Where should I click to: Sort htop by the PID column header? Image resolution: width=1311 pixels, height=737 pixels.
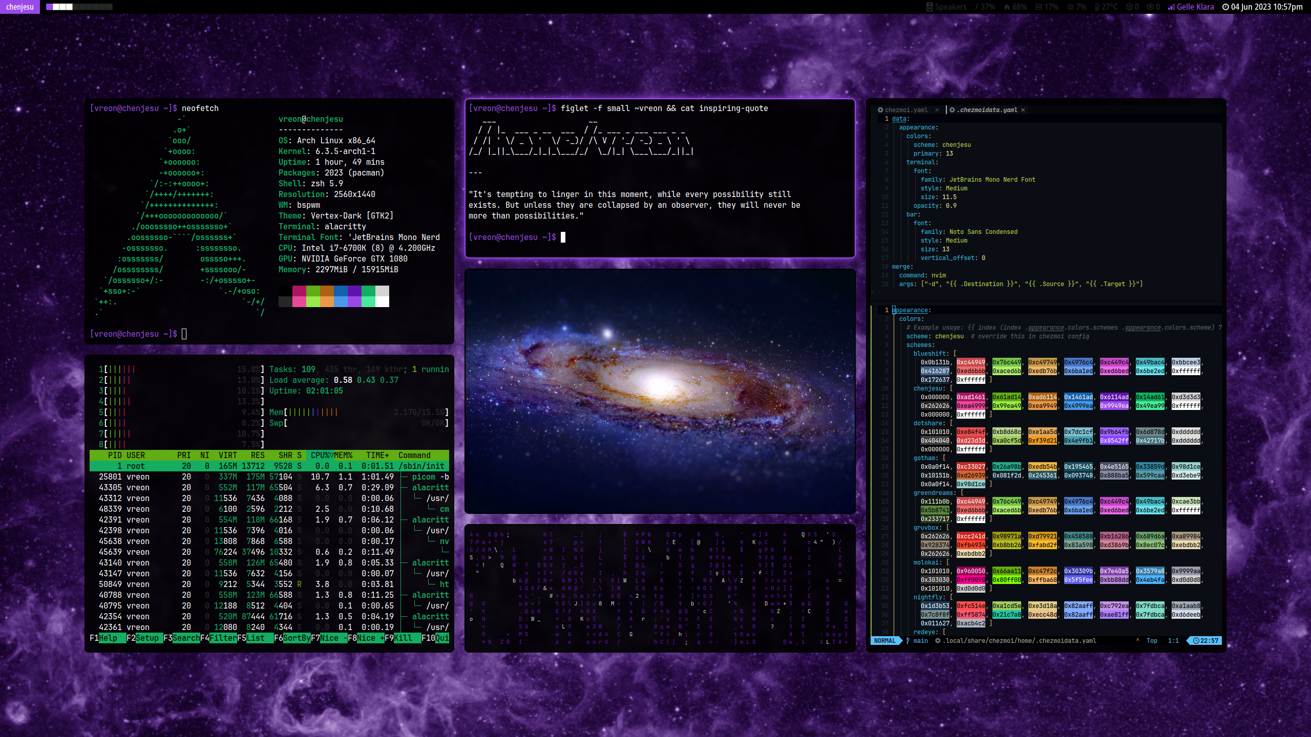[x=115, y=455]
